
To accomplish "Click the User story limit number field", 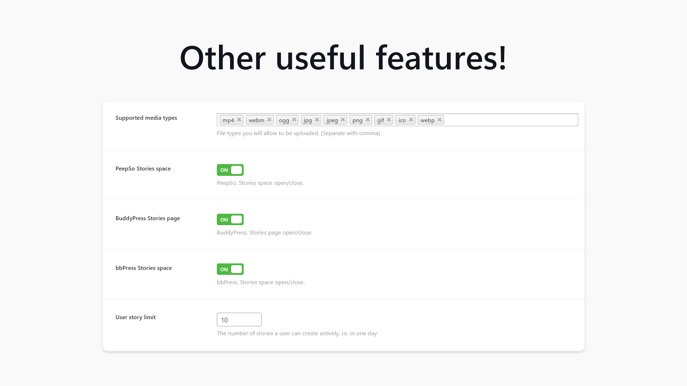I will [x=239, y=320].
